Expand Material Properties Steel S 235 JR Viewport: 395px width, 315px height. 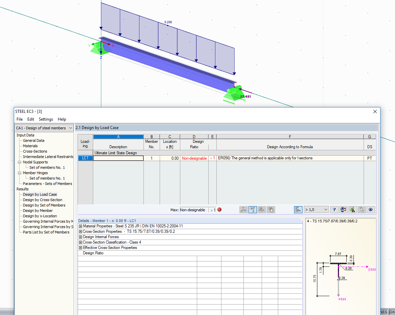[80, 226]
